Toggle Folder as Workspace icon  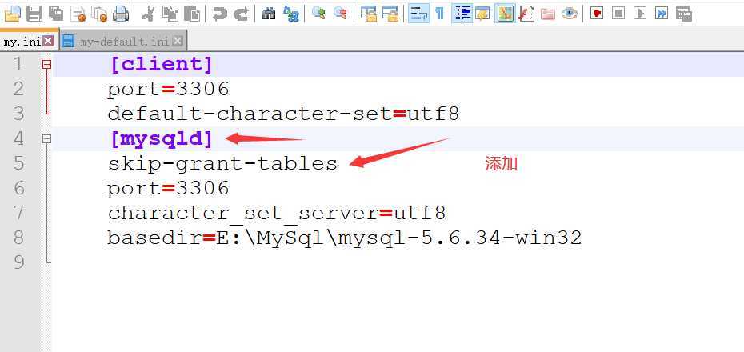547,14
